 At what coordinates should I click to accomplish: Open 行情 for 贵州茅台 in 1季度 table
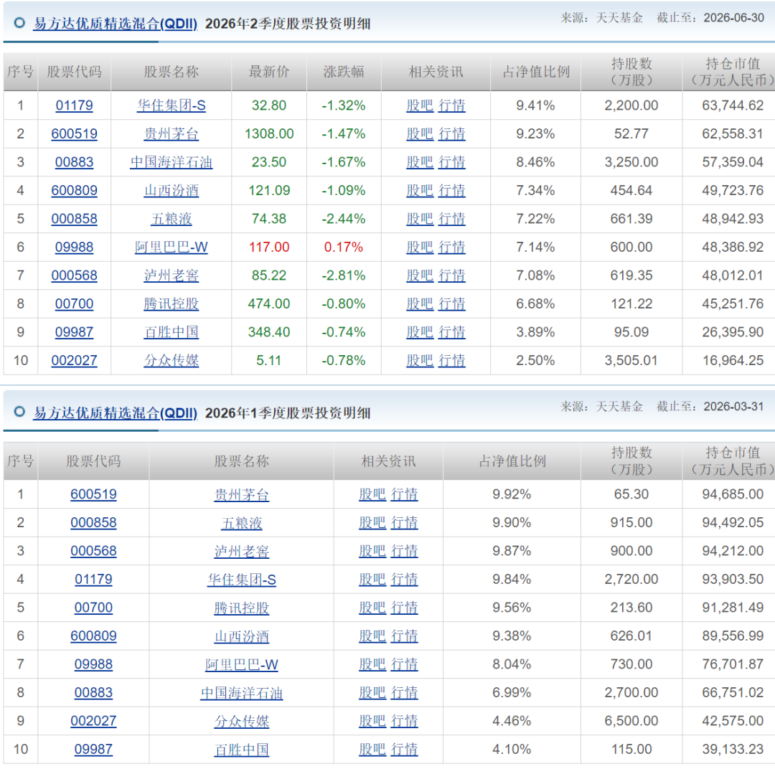[x=404, y=494]
